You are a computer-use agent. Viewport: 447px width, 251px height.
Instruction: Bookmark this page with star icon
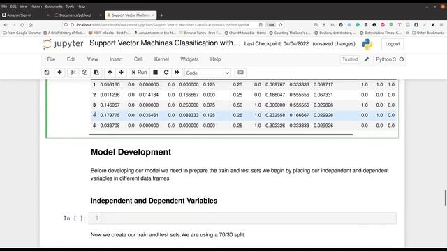281,25
